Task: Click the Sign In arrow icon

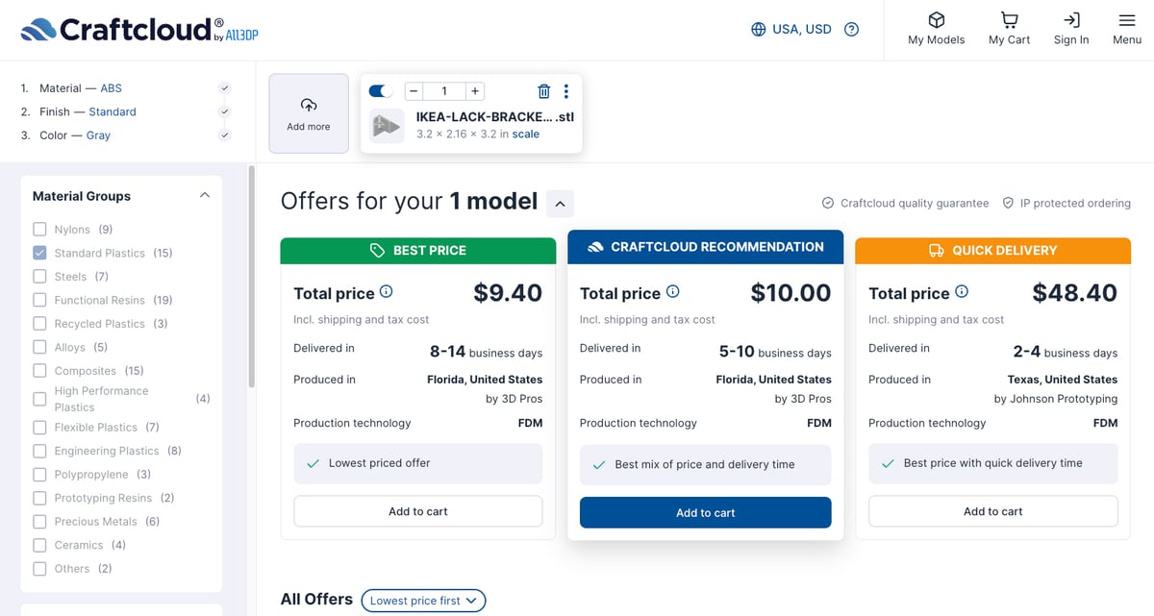Action: [x=1071, y=20]
